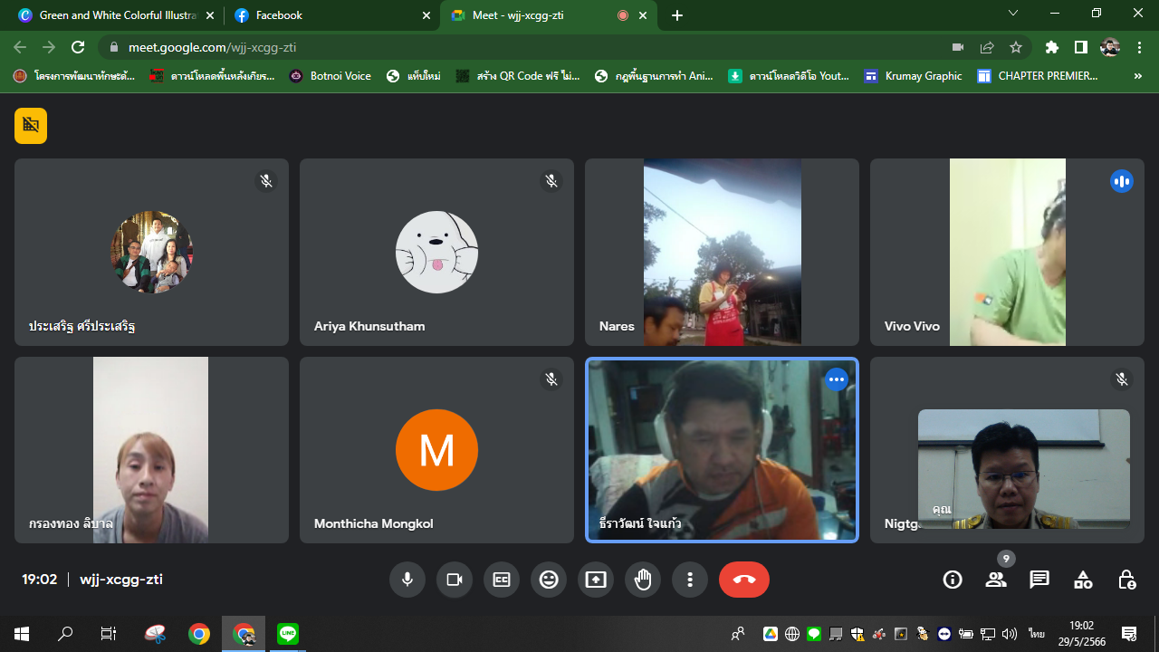Click the present screen icon
This screenshot has width=1159, height=652.
[596, 580]
